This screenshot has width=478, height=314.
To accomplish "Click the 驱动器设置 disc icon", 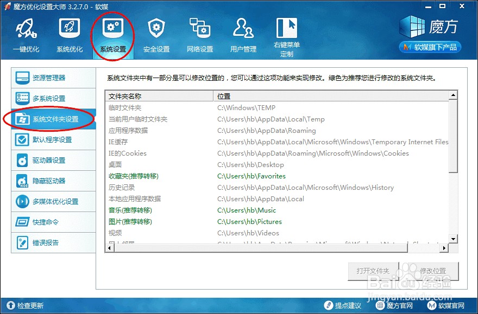I will (22, 161).
